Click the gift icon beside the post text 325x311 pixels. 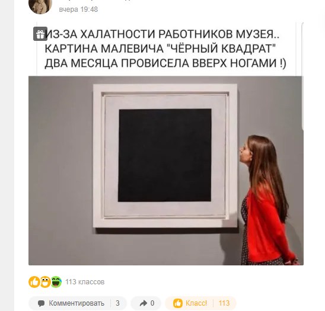click(x=40, y=34)
